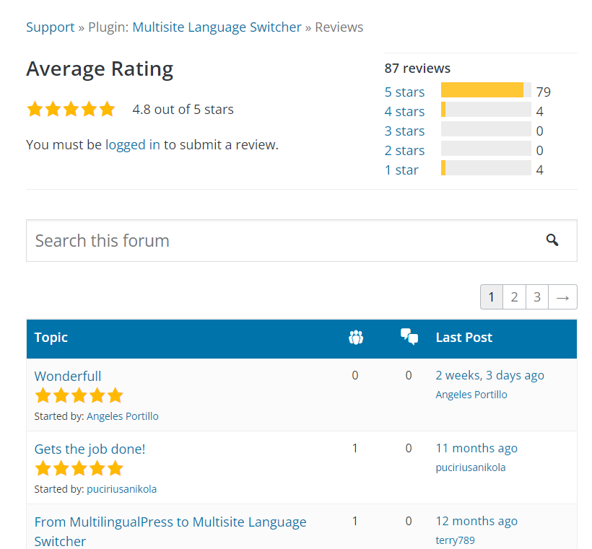Open the 12 months ago last post
This screenshot has height=549, width=592.
pyautogui.click(x=476, y=521)
